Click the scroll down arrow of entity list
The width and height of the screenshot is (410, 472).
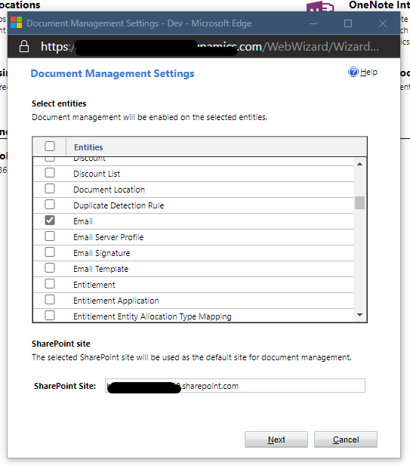[x=359, y=315]
